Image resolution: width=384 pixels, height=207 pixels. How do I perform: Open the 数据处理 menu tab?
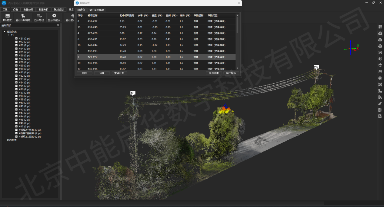(x=29, y=9)
